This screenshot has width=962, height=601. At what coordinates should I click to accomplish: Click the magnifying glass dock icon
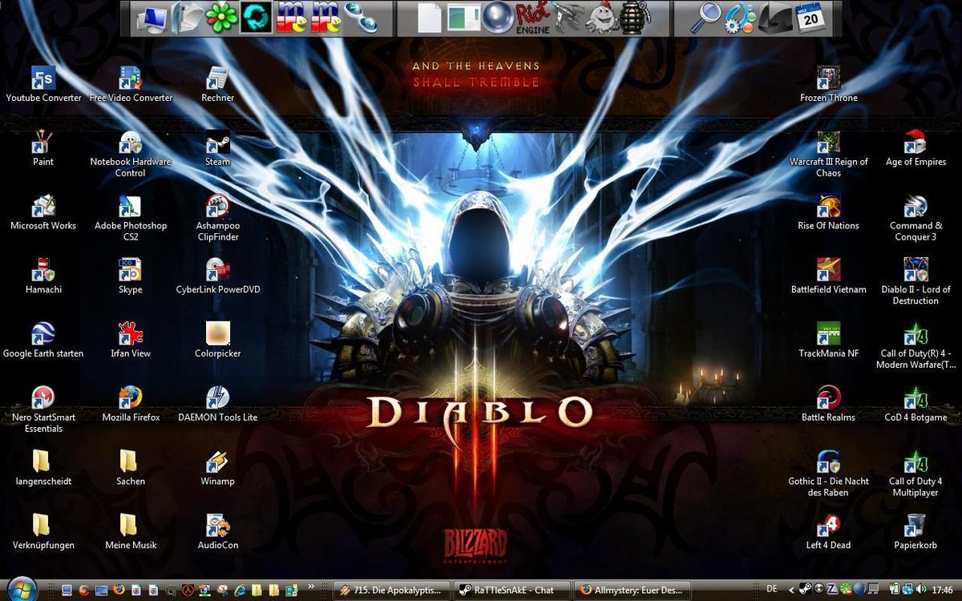pos(710,18)
